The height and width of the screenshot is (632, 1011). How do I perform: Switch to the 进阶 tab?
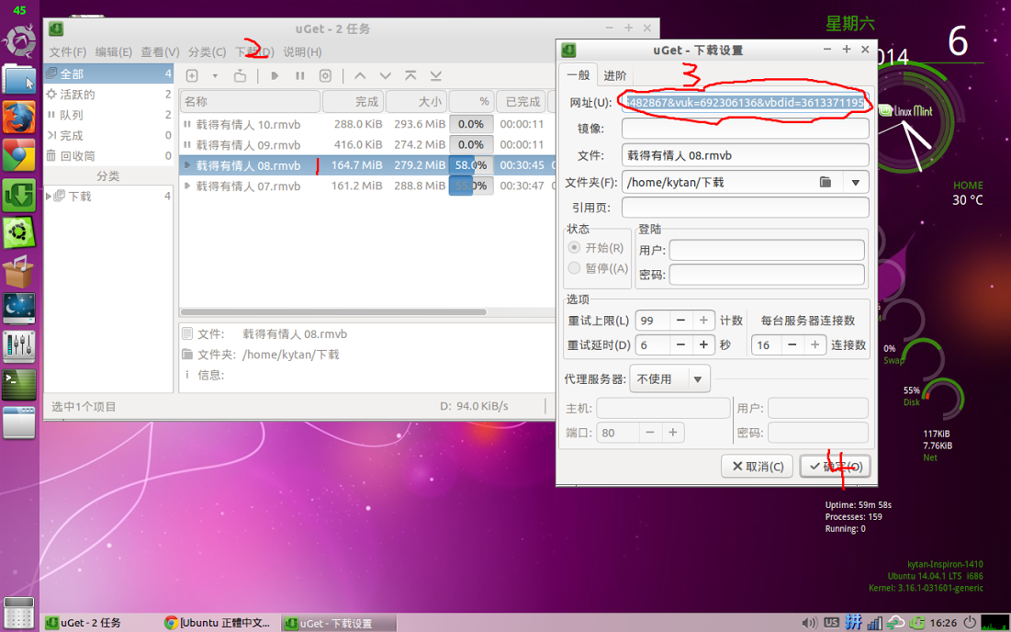[x=614, y=75]
